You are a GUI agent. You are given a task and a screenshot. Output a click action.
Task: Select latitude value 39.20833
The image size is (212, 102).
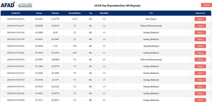39,39
